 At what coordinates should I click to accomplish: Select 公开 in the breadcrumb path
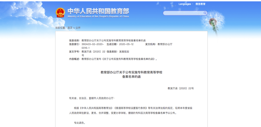(78, 28)
